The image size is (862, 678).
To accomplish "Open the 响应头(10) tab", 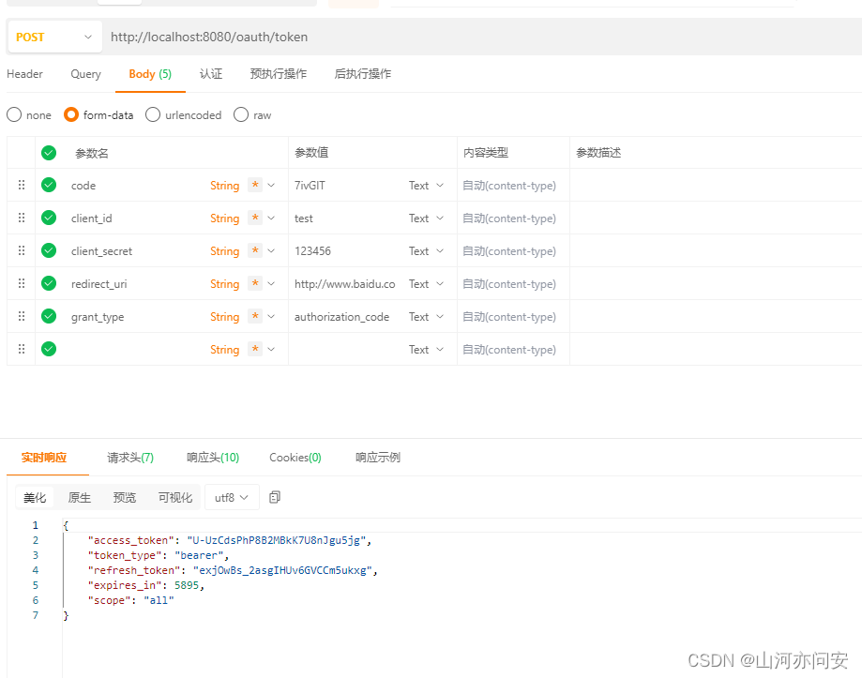I will point(213,457).
